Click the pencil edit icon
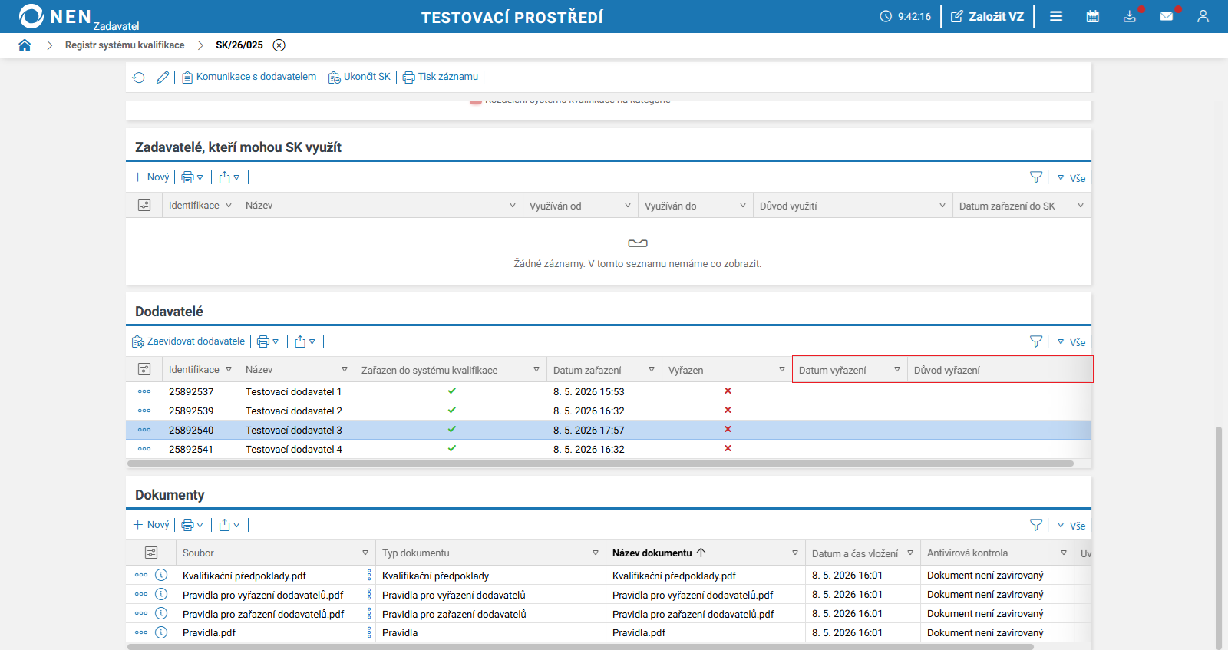The image size is (1228, 650). pos(163,77)
